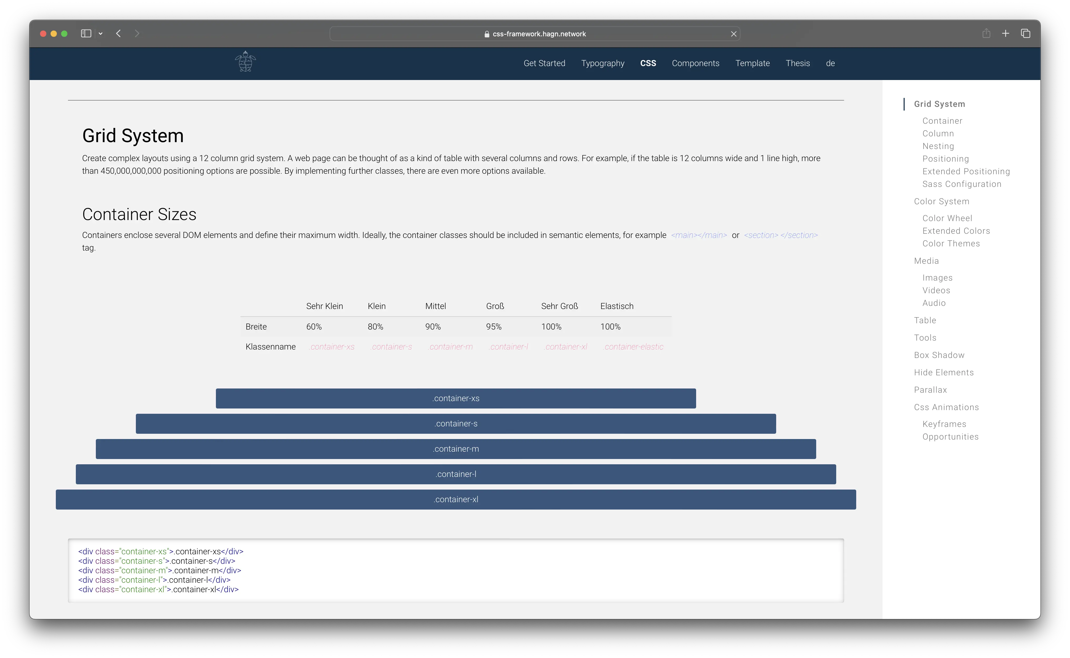Jump to Color System in sidebar
1070x658 pixels.
coord(941,202)
